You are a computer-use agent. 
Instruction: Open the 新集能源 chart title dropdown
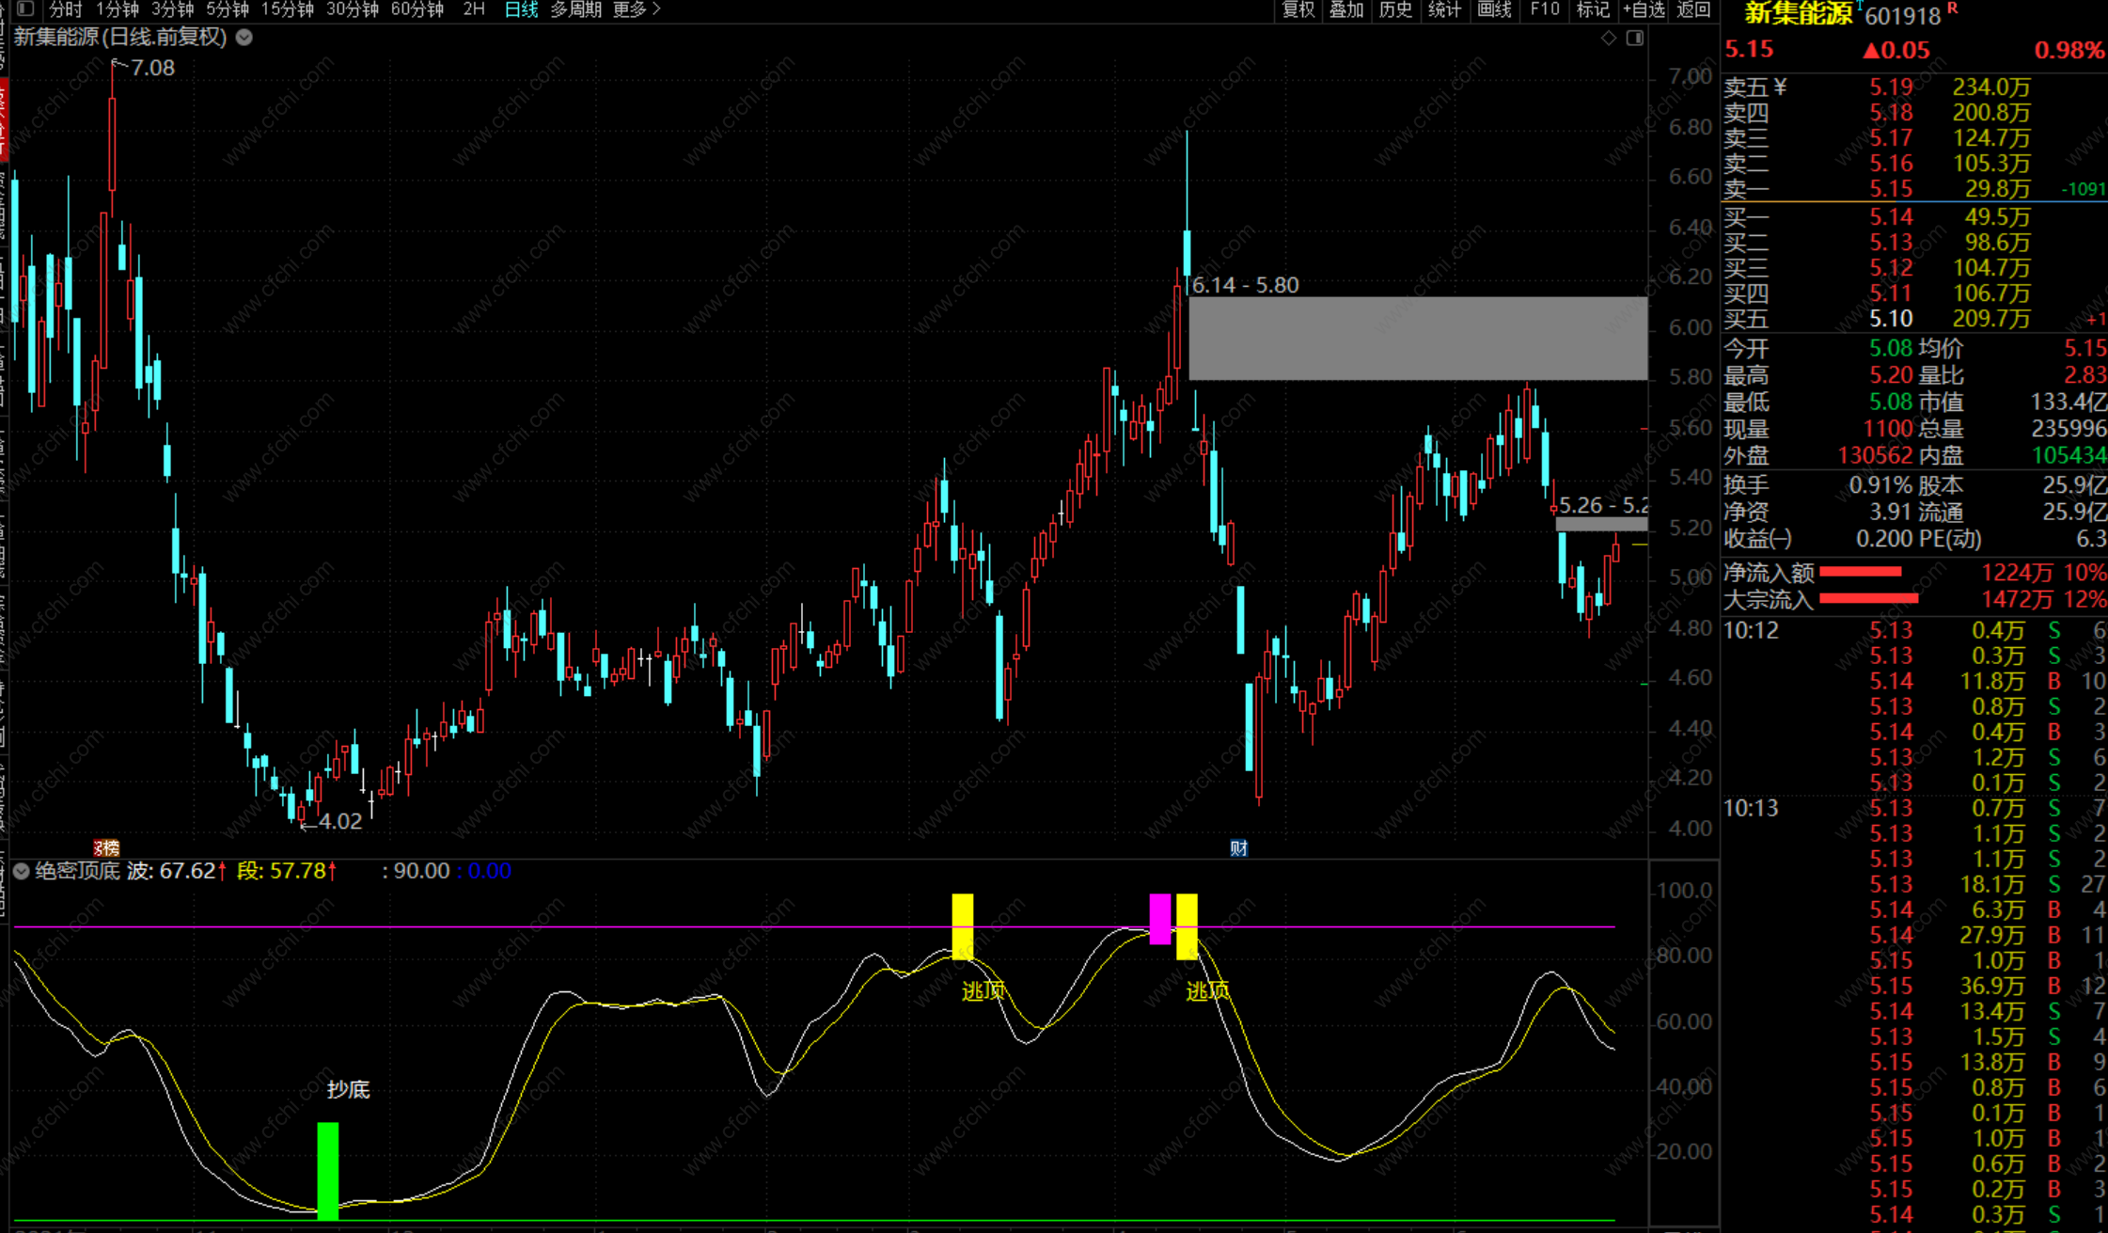[244, 38]
